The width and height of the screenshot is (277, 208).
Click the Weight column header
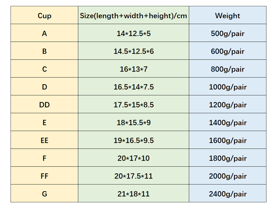227,15
